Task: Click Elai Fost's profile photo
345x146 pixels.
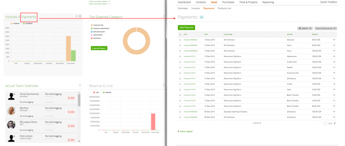Action: click(x=11, y=111)
